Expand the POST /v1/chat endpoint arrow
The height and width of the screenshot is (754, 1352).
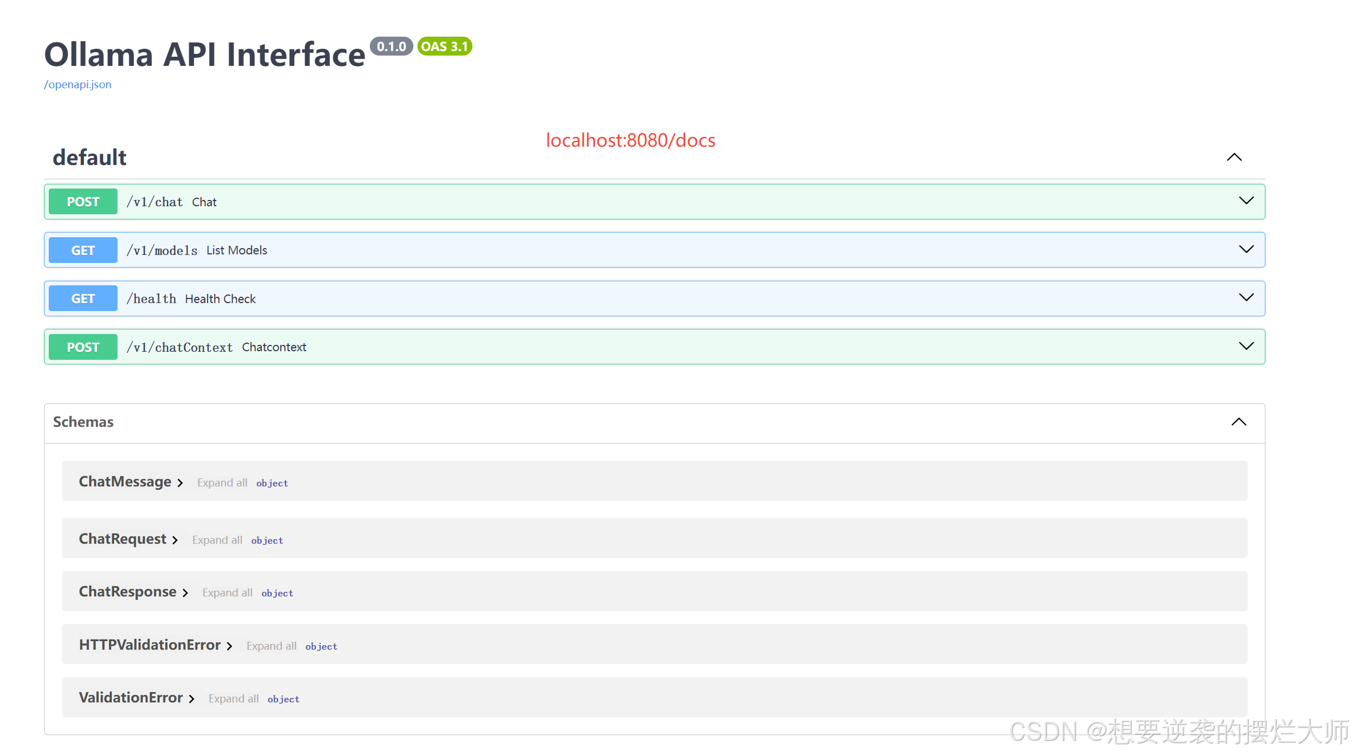(1246, 201)
